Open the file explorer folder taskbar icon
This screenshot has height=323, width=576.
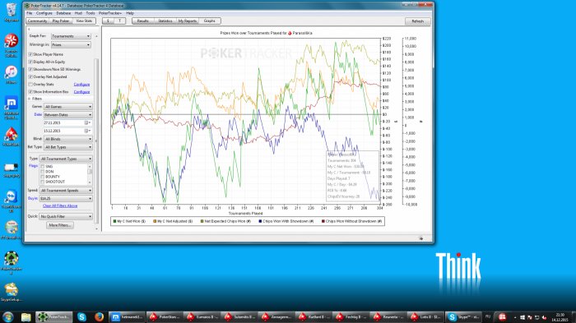(x=26, y=316)
